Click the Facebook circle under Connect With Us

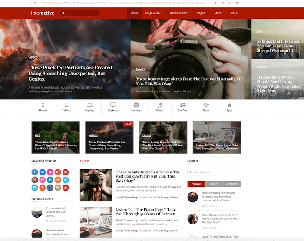click(x=35, y=172)
